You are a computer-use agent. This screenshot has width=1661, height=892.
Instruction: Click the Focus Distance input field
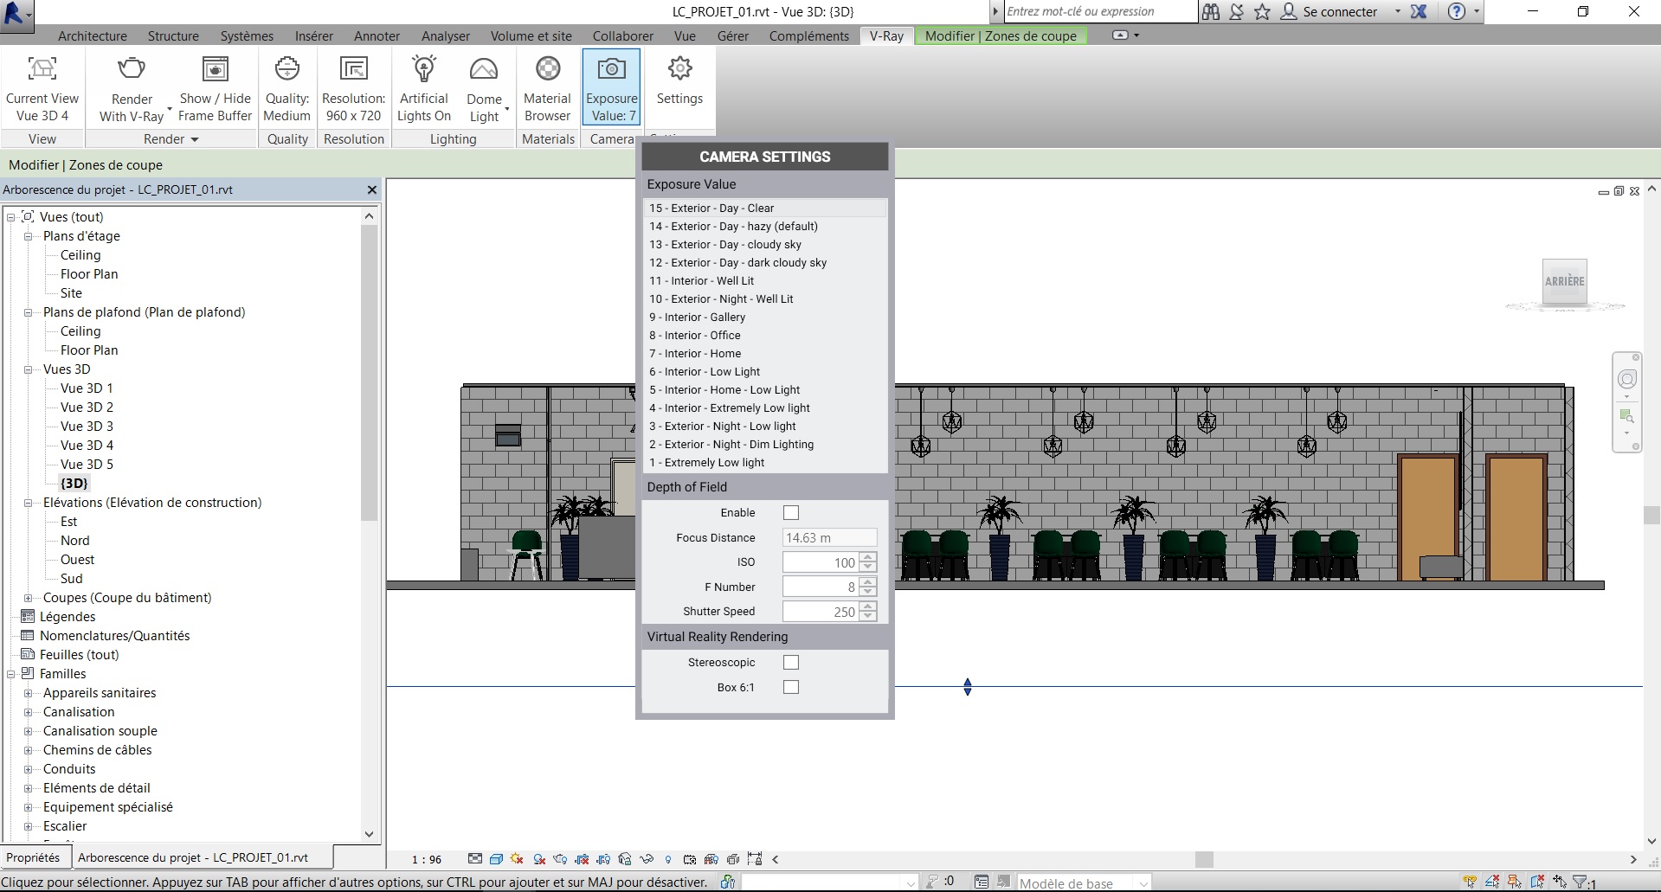[827, 537]
